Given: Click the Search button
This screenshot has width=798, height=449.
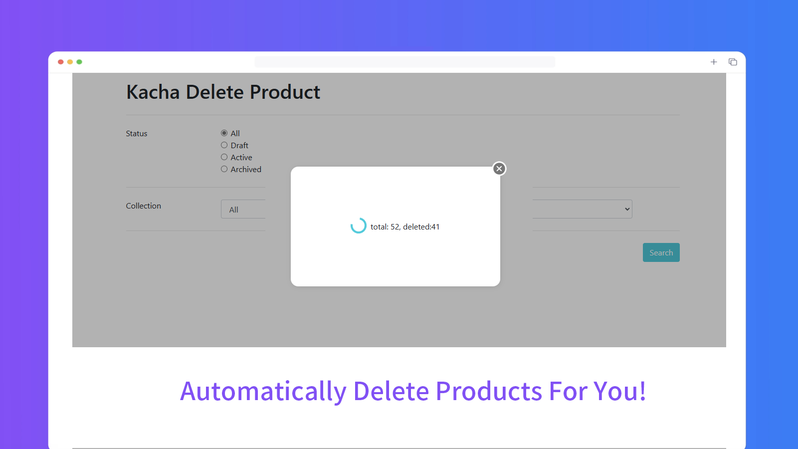Looking at the screenshot, I should [661, 252].
